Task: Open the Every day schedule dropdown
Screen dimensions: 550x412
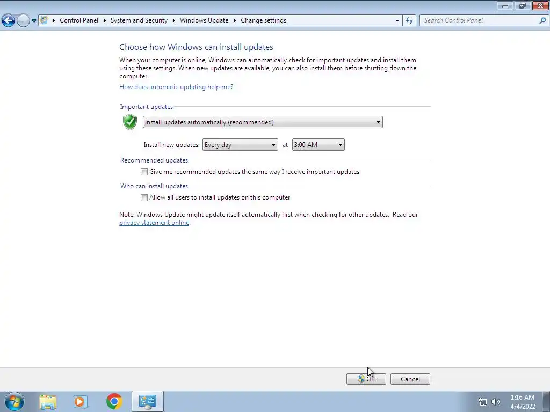Action: [x=240, y=145]
